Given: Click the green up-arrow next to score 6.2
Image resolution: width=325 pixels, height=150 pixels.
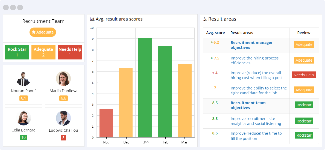Looking at the screenshot, I should [212, 43].
